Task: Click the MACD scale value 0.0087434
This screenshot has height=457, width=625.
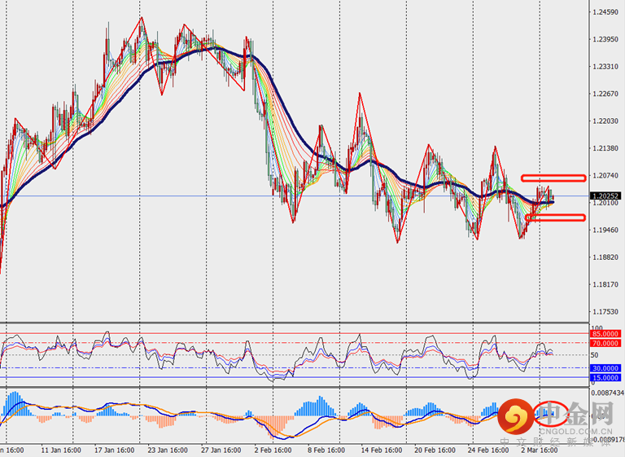Action: point(606,393)
